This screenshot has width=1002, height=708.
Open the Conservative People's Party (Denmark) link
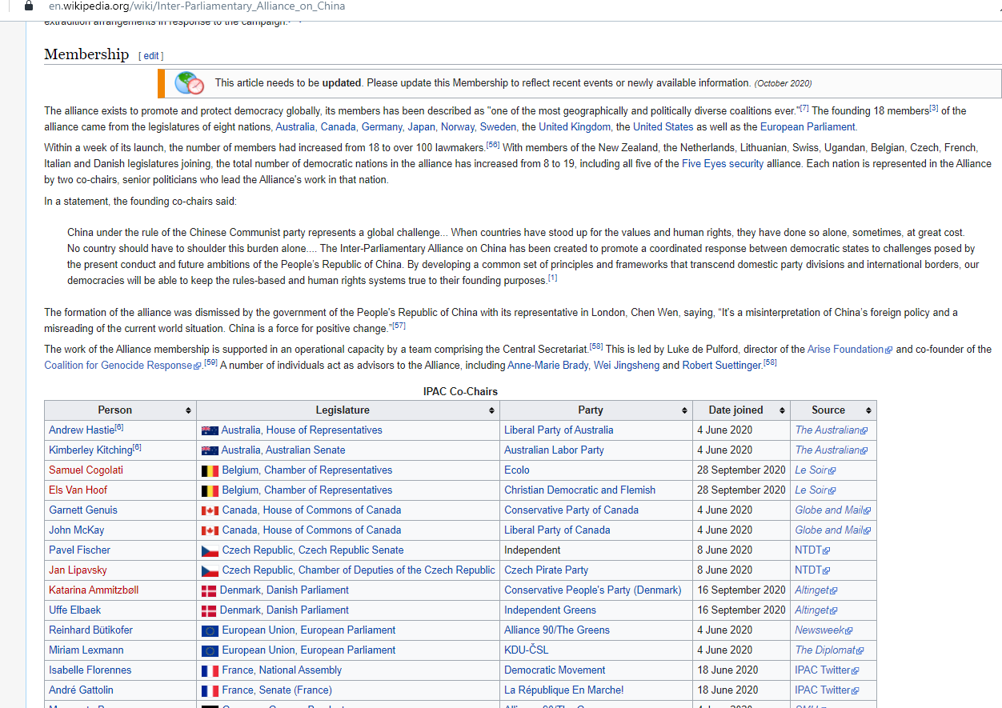593,590
